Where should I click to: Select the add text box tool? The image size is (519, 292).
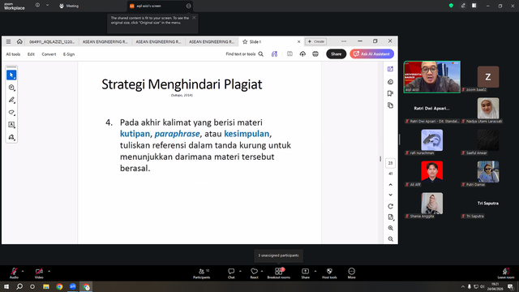[11, 125]
